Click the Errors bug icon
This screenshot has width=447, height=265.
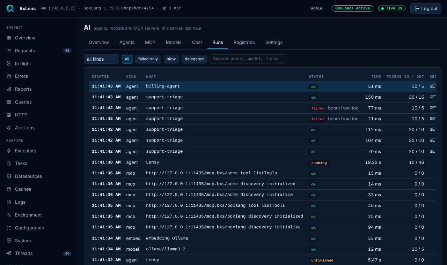[x=9, y=76]
